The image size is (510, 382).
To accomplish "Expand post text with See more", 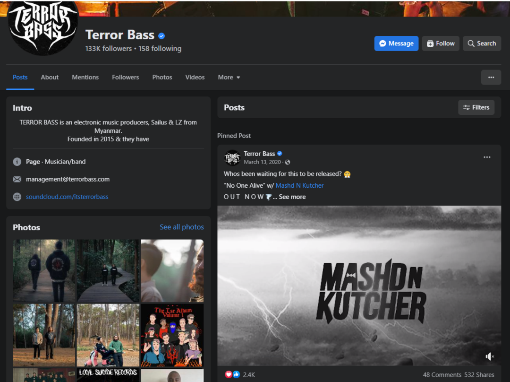I will tap(292, 197).
